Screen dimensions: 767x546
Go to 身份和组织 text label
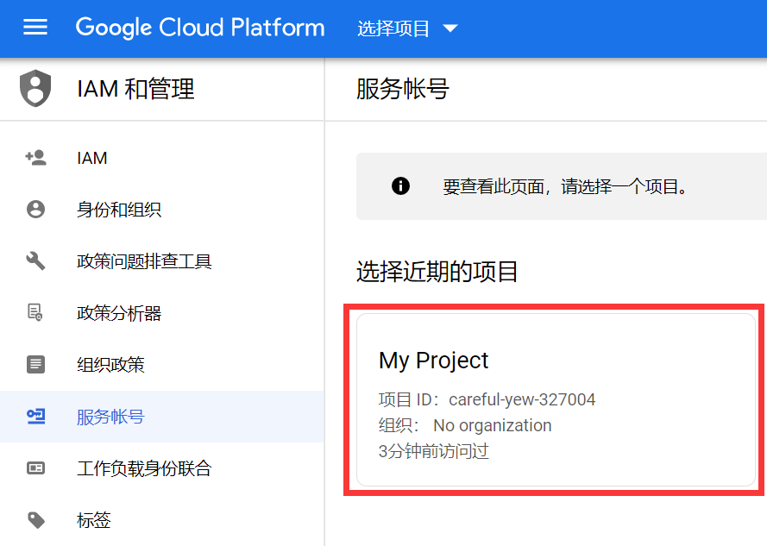click(119, 210)
